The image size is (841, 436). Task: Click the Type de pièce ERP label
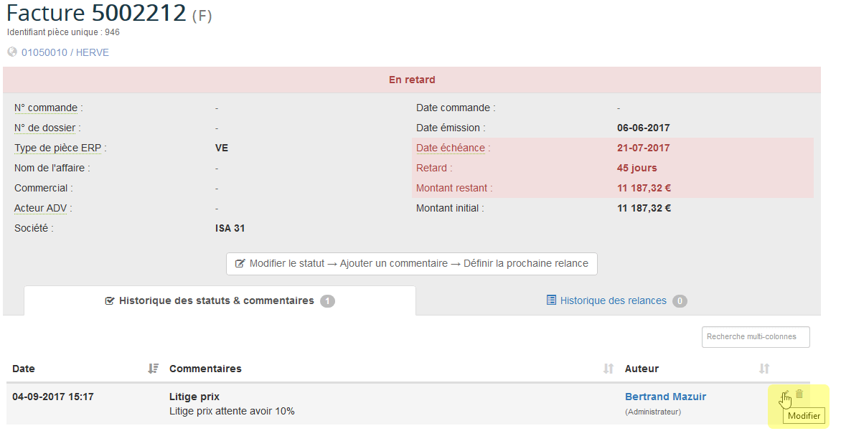click(60, 148)
